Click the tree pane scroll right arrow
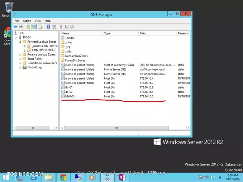 click(56, 128)
